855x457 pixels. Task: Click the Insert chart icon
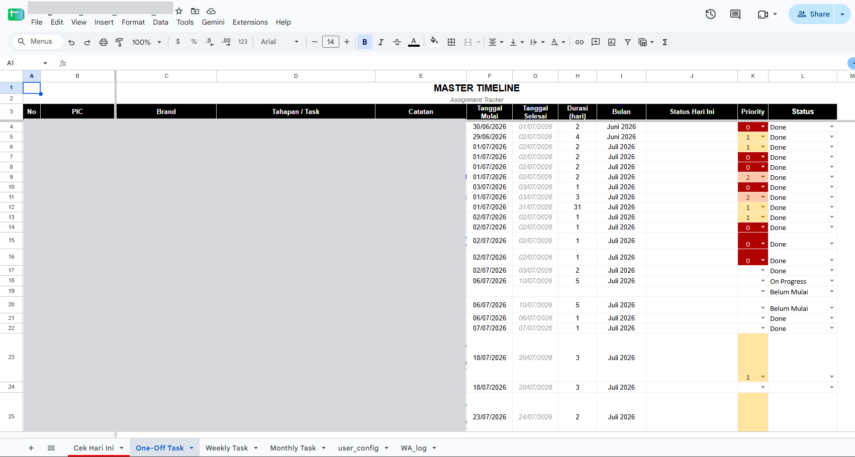(x=612, y=42)
